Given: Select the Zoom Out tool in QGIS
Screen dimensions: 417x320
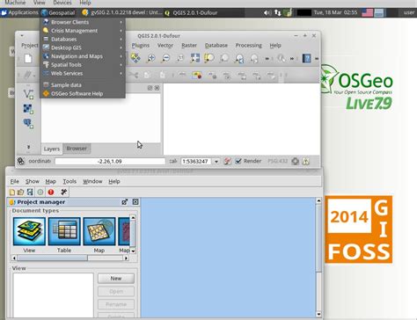Looking at the screenshot, I should coord(165,58).
